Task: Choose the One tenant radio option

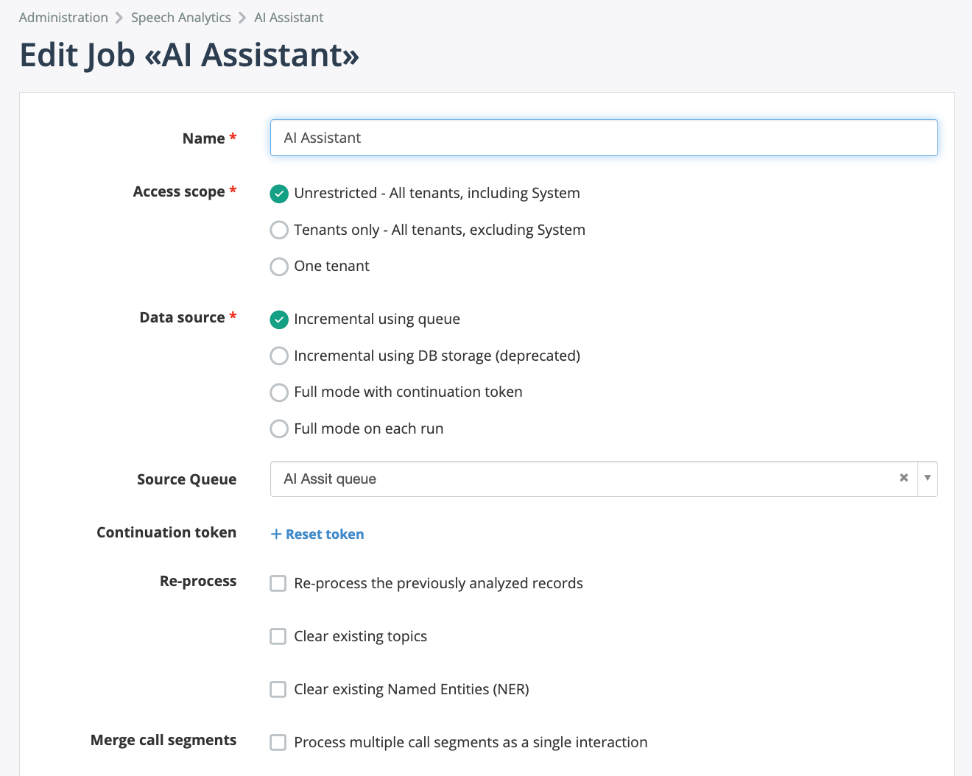Action: click(279, 267)
